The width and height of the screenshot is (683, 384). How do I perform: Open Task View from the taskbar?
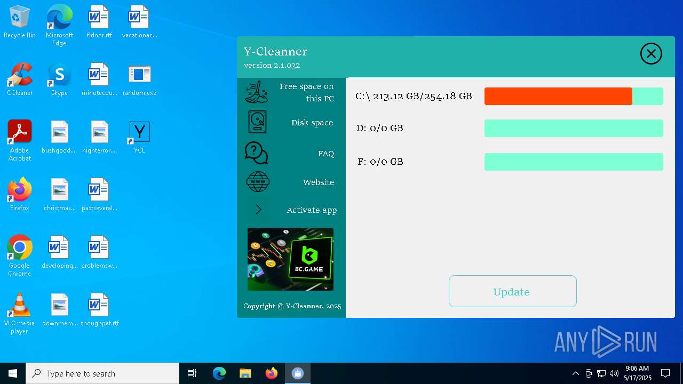coord(192,373)
